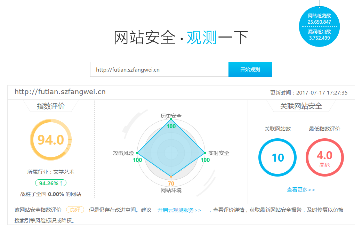Select the blue 关联网站数 circle showing 10
Screen dimensions: 362x228
[x=277, y=157]
